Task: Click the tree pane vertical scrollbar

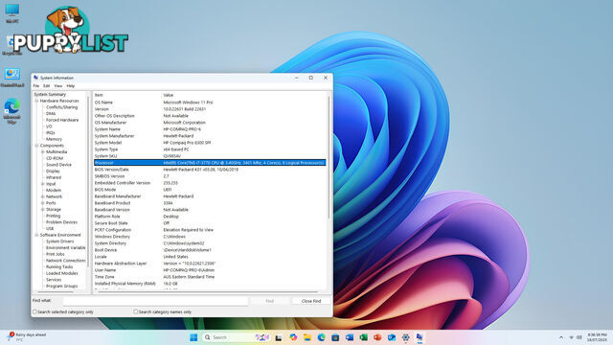Action: [x=88, y=180]
